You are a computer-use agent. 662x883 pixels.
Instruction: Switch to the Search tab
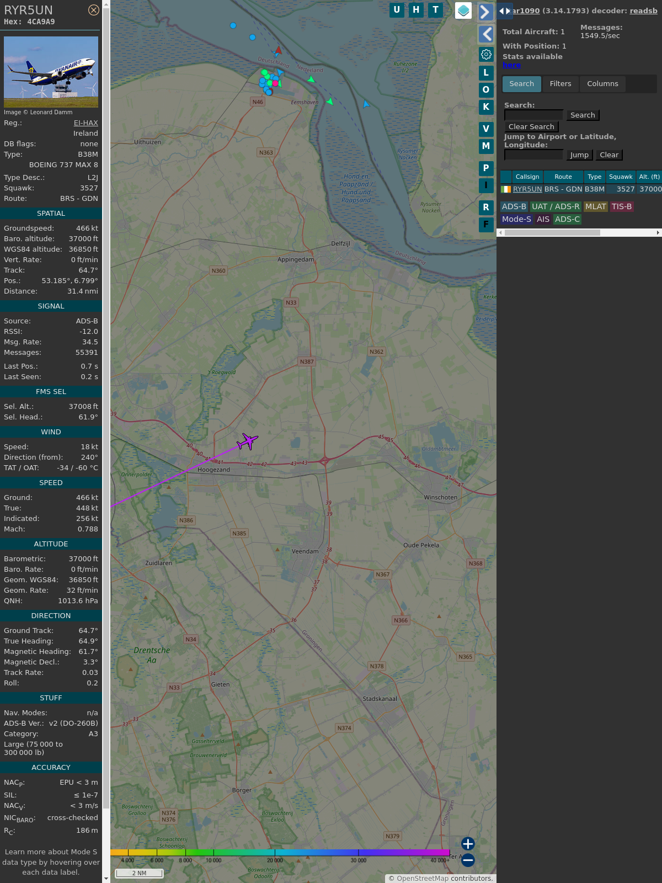coord(522,84)
